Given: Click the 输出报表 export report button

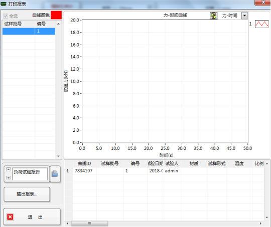Looking at the screenshot, I should point(27,194).
